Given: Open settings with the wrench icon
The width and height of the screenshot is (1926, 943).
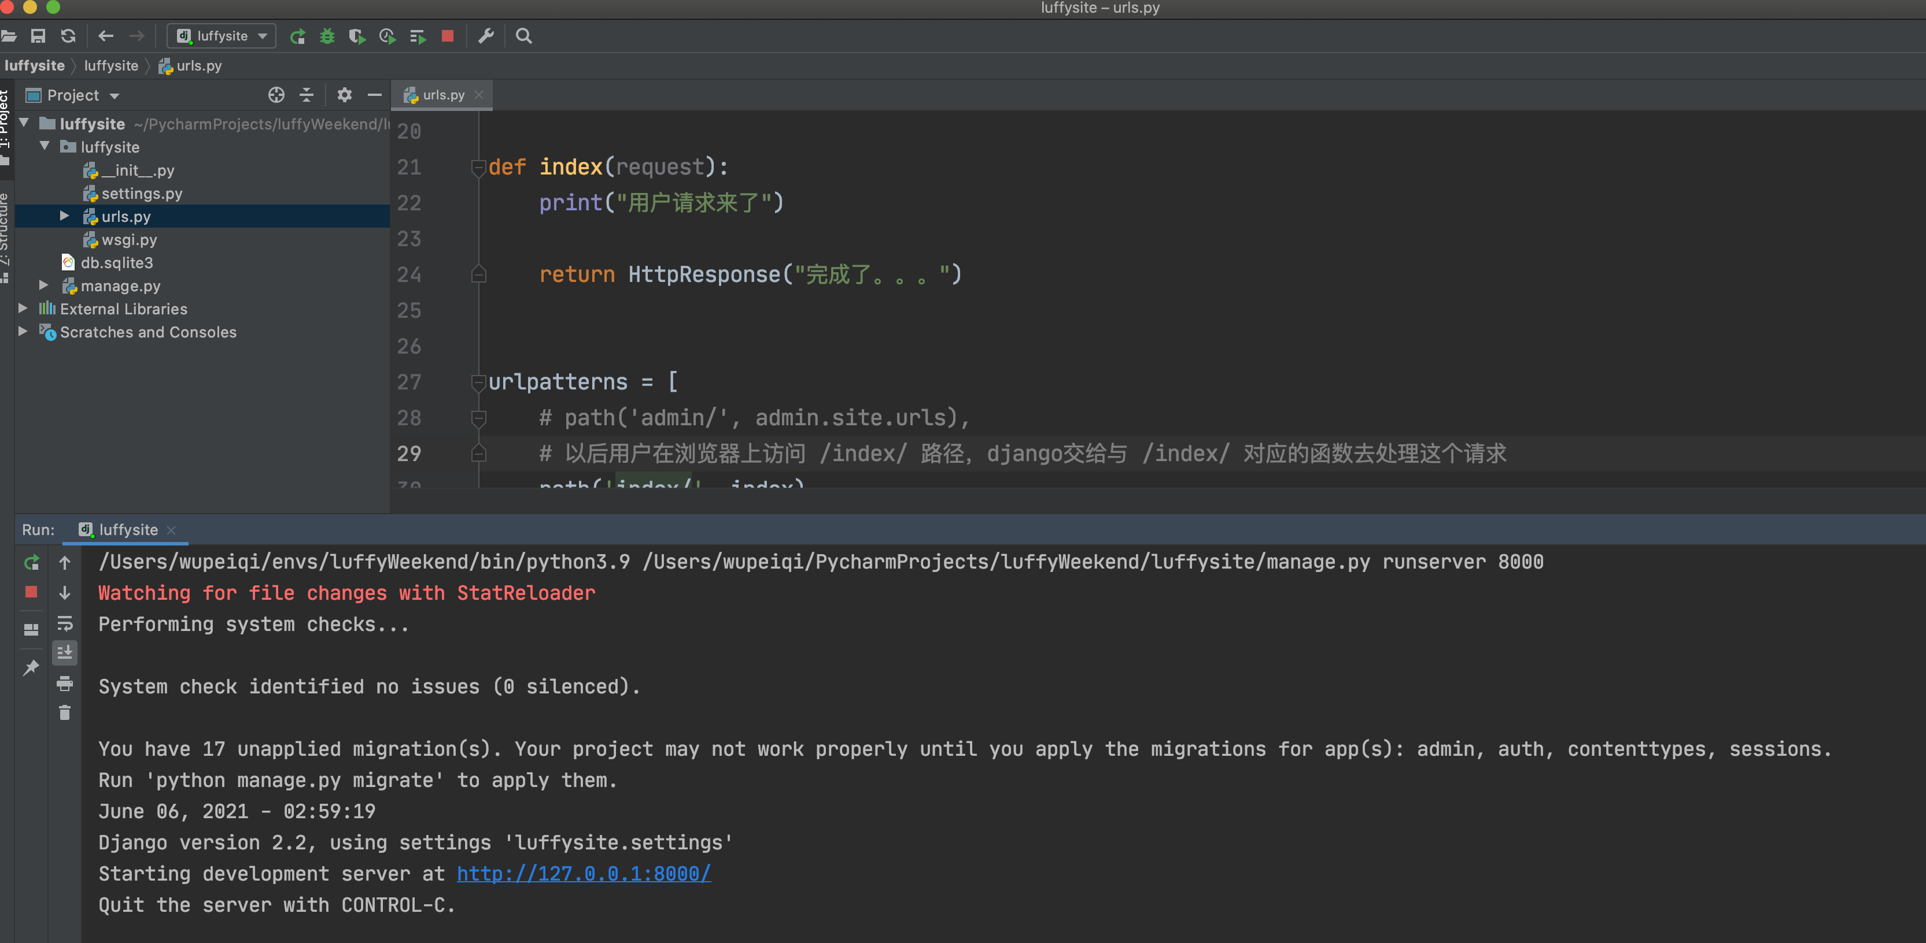Looking at the screenshot, I should pos(486,36).
